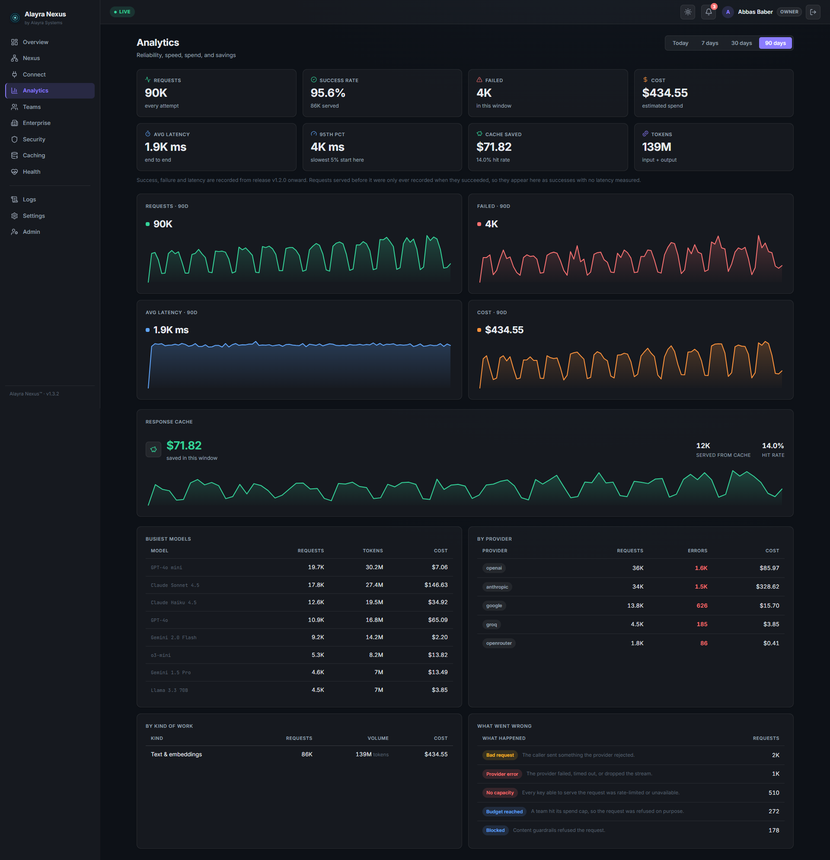830x860 pixels.
Task: Click the Budget reached tag
Action: tap(504, 812)
